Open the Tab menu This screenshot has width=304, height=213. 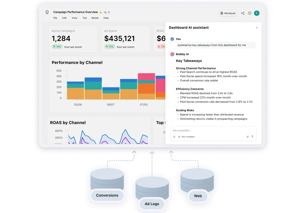[85, 18]
